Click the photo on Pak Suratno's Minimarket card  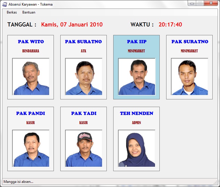[189, 77]
